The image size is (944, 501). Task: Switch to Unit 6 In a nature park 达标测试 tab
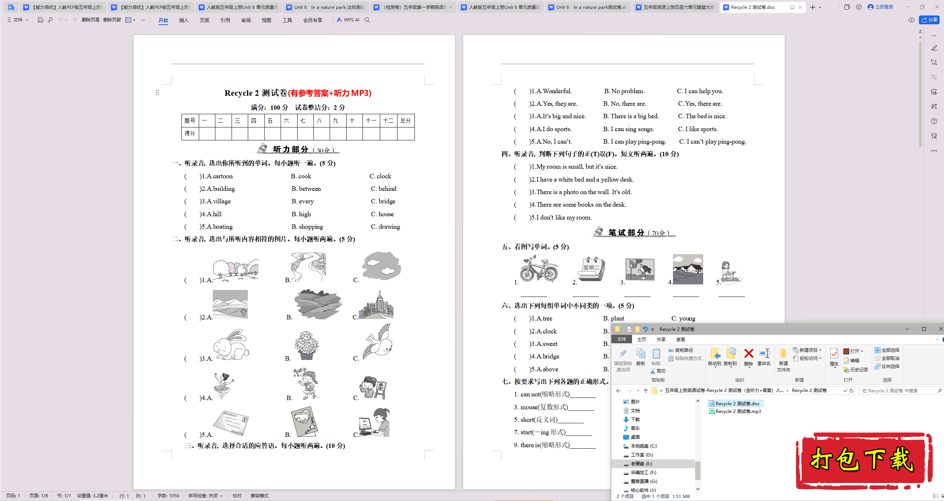(x=326, y=7)
